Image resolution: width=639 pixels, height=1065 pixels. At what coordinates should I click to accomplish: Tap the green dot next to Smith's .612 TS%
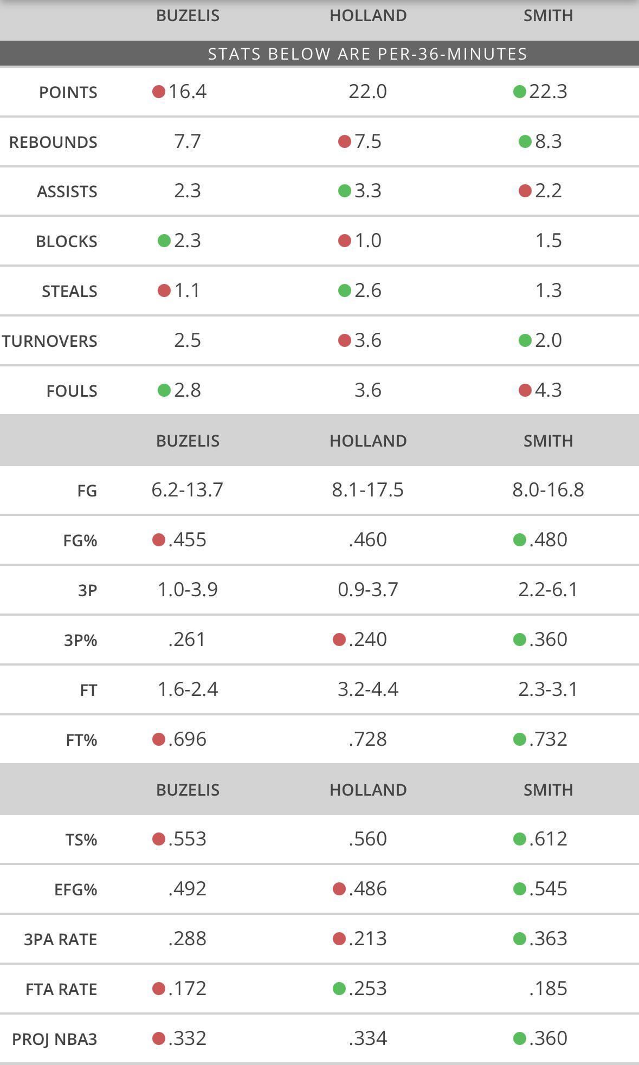pyautogui.click(x=519, y=839)
